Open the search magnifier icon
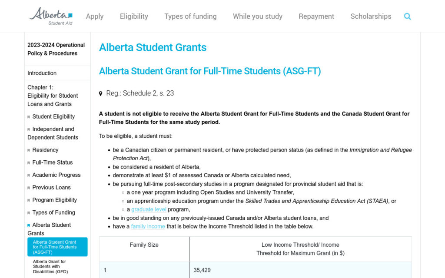This screenshot has height=278, width=445. coord(407,17)
